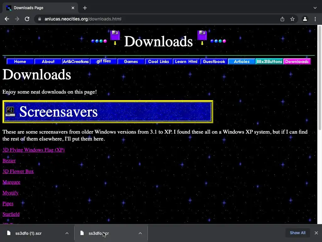Open the Cool Links nav button
Image resolution: width=322 pixels, height=242 pixels.
pos(158,61)
